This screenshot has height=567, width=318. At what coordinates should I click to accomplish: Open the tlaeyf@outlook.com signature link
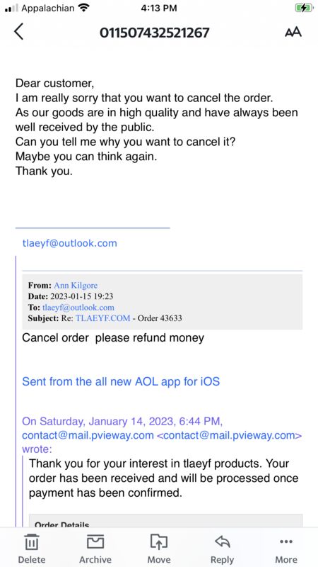click(x=69, y=243)
